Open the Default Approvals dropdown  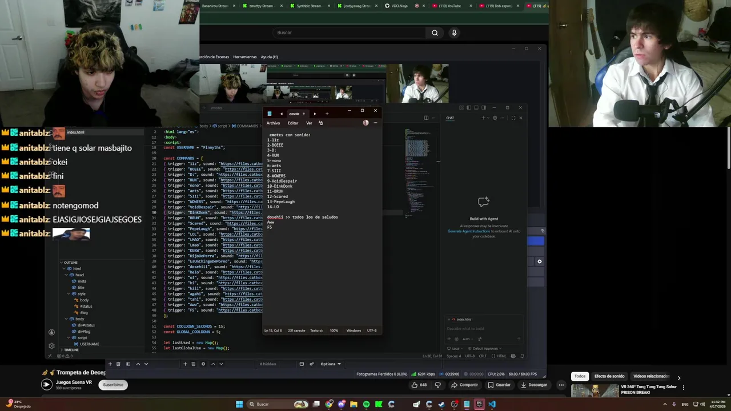[x=485, y=348]
